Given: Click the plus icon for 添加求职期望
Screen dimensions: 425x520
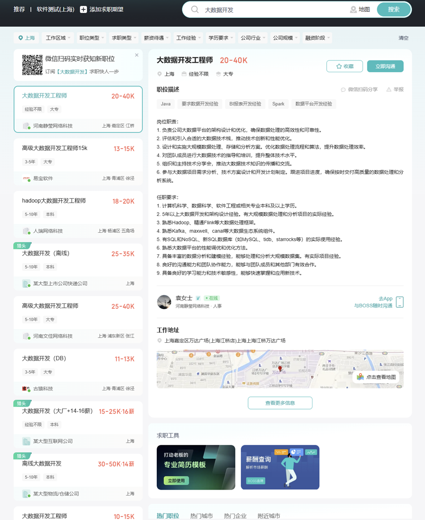Looking at the screenshot, I should click(x=83, y=10).
